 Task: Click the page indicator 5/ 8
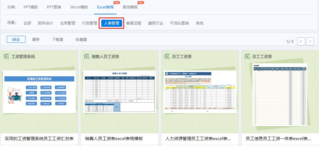(x=290, y=41)
